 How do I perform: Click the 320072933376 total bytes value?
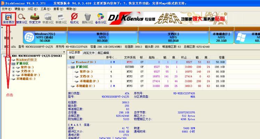[186, 113]
